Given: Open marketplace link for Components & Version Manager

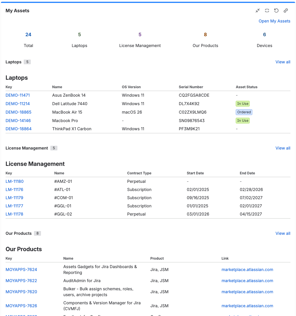Looking at the screenshot, I should [247, 306].
